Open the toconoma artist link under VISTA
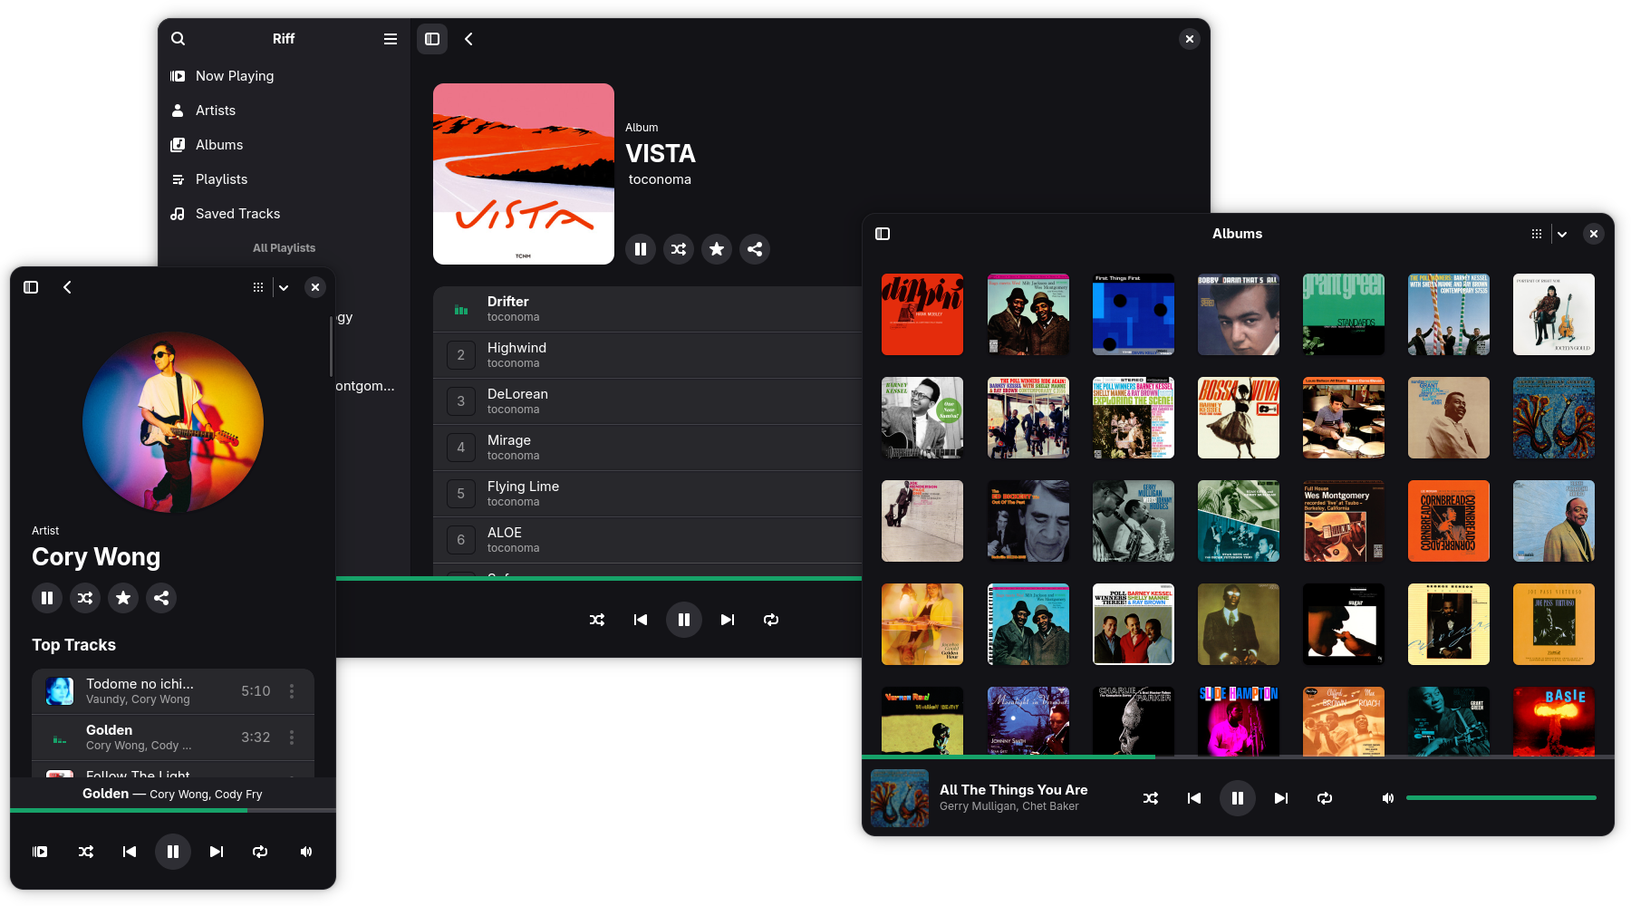Viewport: 1631px width, 906px height. click(660, 179)
